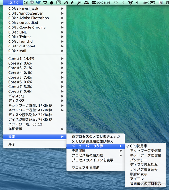169x190 pixels.
Task: Select Core #5: 7.4% entry
Action: pos(35,77)
